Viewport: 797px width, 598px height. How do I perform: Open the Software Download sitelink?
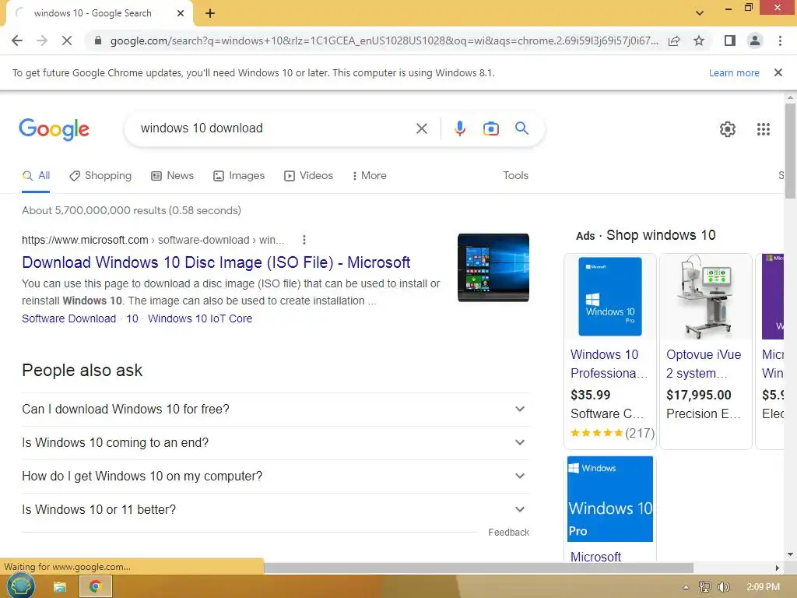[68, 318]
